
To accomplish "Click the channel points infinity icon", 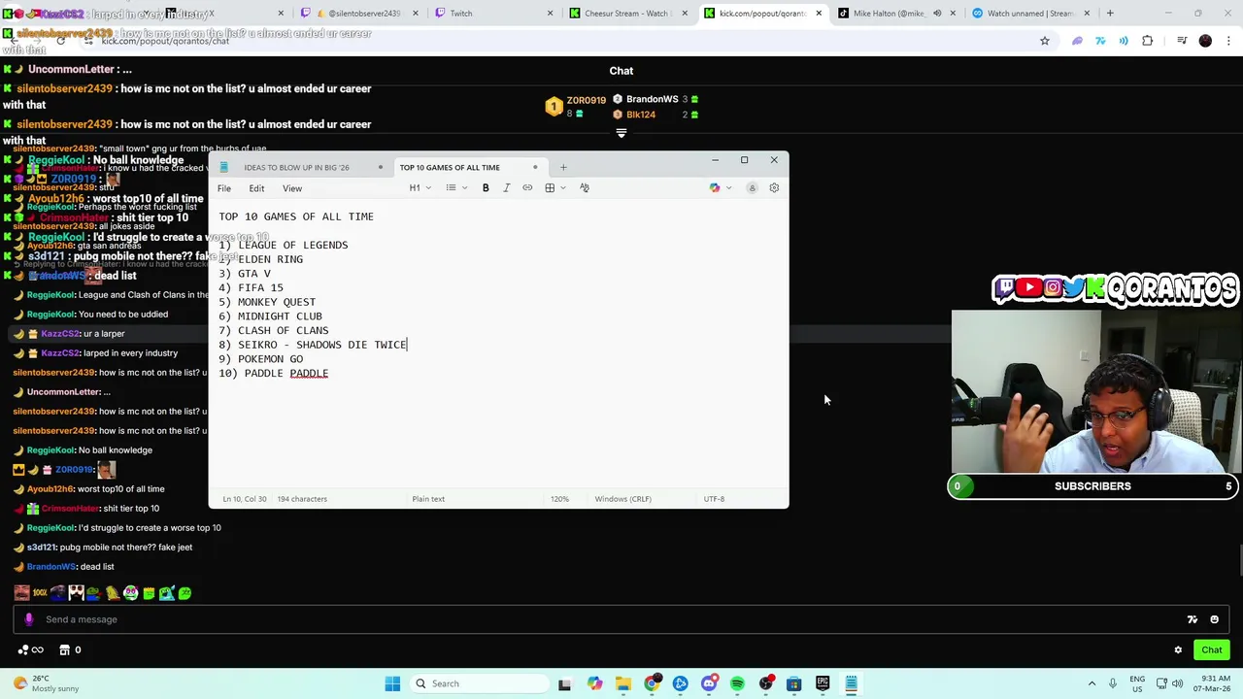I will pyautogui.click(x=30, y=649).
